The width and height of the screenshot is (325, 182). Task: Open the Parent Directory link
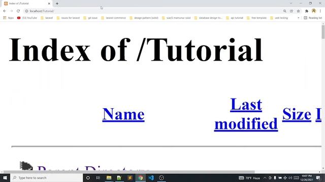[93, 168]
